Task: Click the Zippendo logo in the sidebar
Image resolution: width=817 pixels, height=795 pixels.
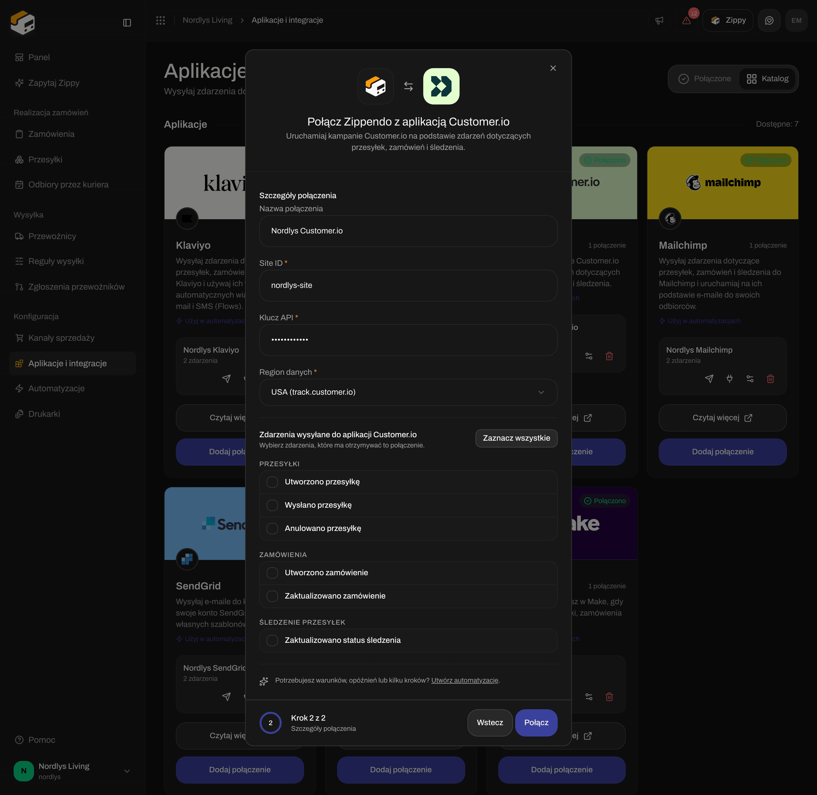Action: click(23, 22)
